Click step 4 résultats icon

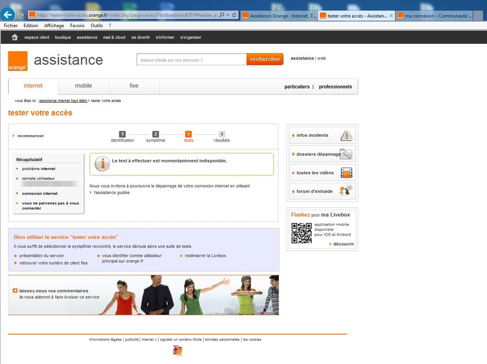221,134
